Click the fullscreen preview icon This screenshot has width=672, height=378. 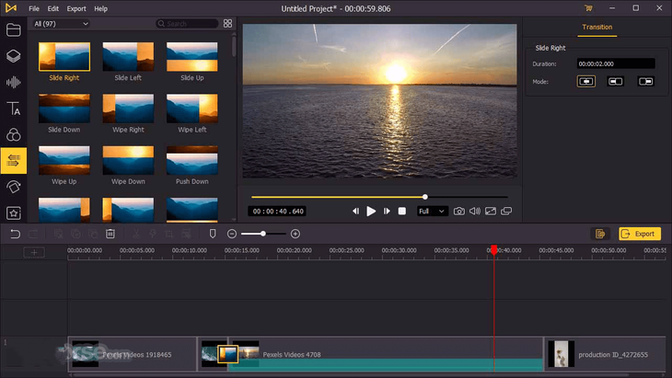[491, 211]
